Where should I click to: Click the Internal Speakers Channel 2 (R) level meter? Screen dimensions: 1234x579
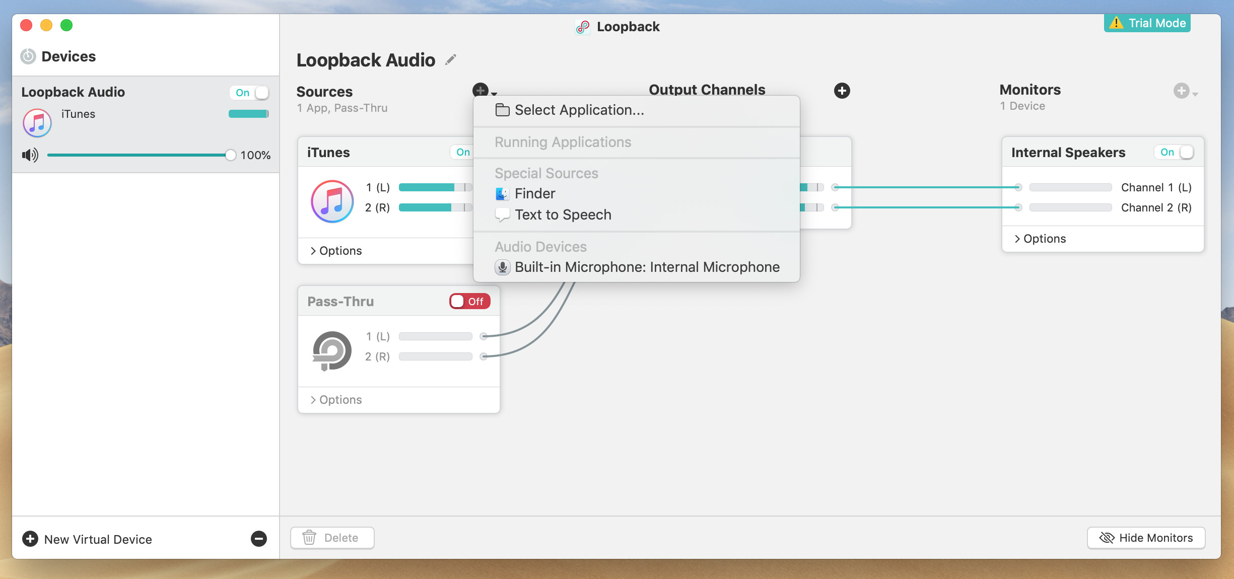1070,207
